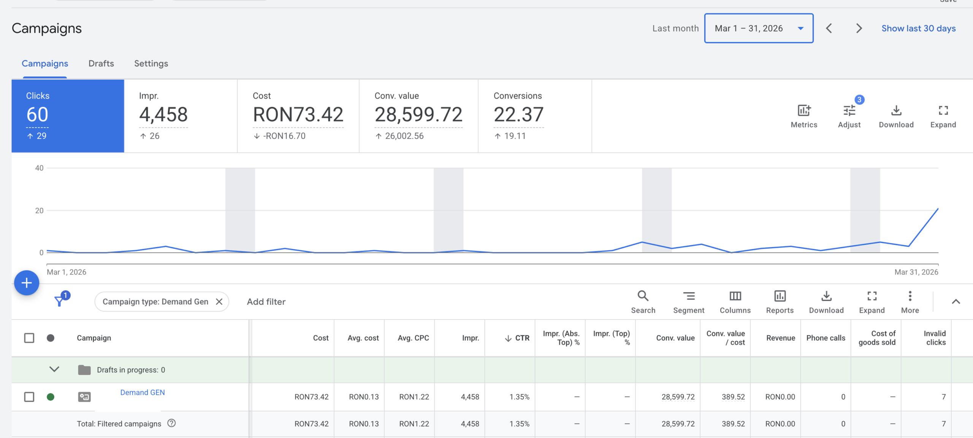The width and height of the screenshot is (973, 438).
Task: Switch to the Settings tab
Action: tap(151, 63)
